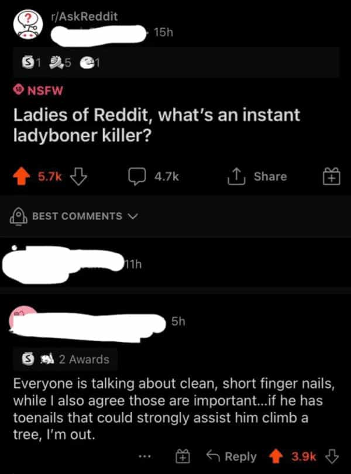
Task: Open the comment's three-dot options menu
Action: click(144, 456)
